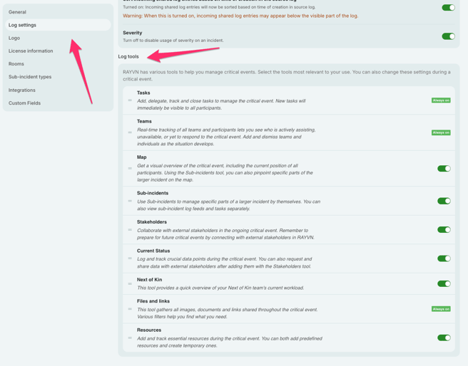Select the Sub-incidents row drag handle

pos(130,201)
